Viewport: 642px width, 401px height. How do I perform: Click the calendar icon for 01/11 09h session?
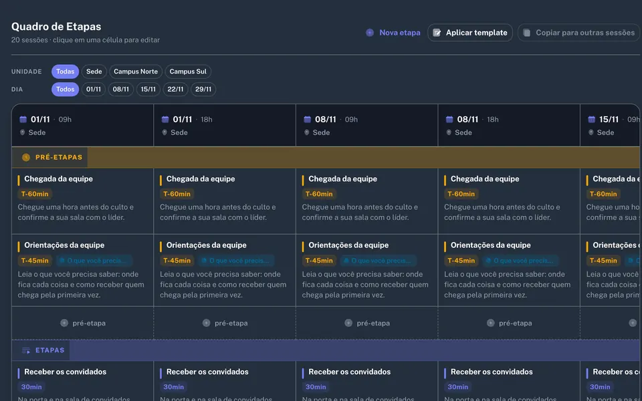coord(23,120)
